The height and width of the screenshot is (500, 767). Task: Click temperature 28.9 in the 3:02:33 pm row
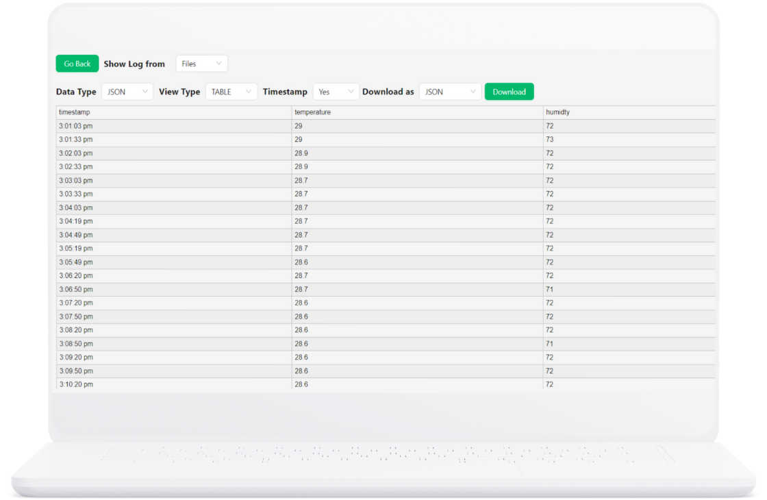[x=417, y=167]
